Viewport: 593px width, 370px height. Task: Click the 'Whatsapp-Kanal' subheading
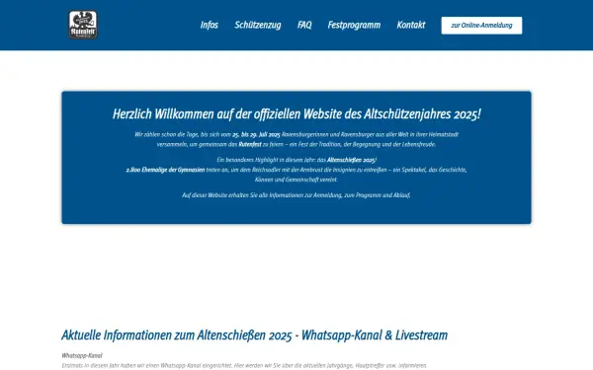pyautogui.click(x=82, y=355)
